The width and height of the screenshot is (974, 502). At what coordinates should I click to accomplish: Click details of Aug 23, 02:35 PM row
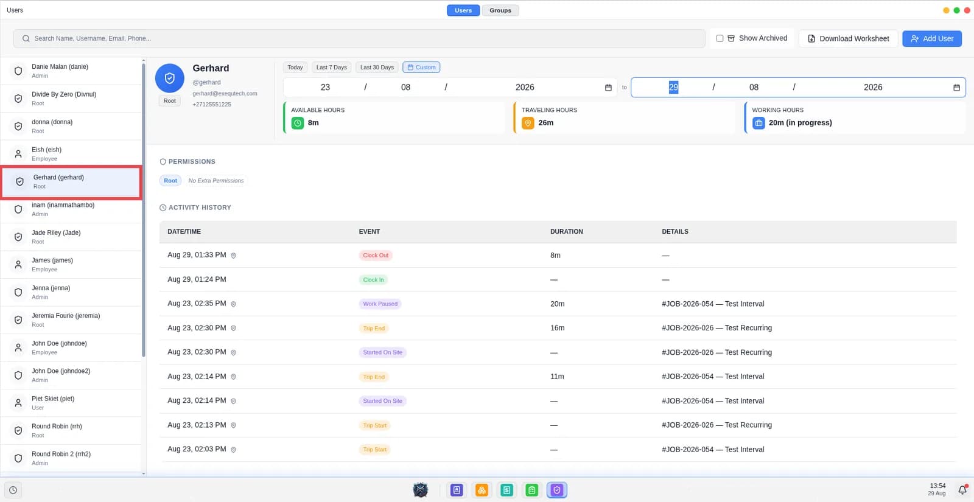pos(713,304)
